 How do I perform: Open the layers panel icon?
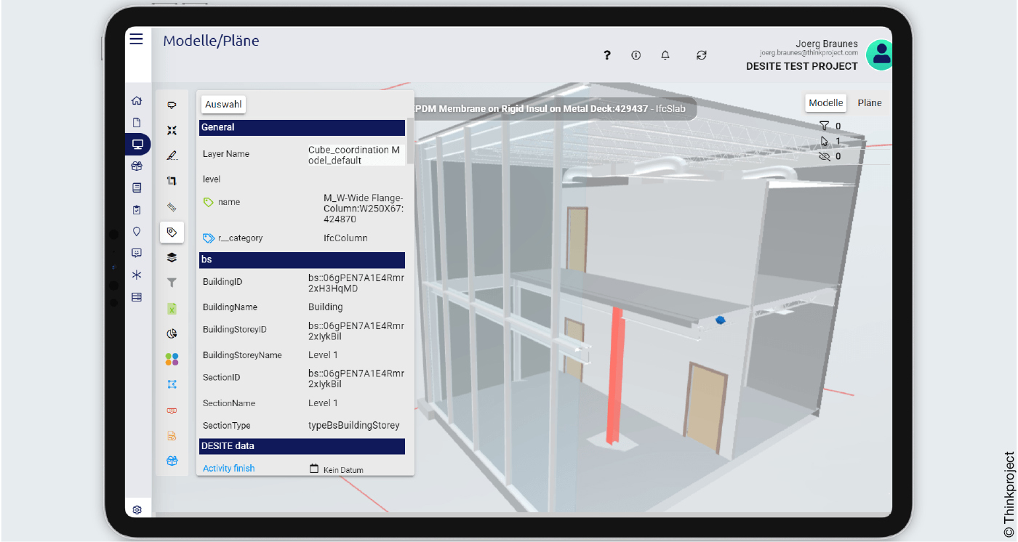172,257
